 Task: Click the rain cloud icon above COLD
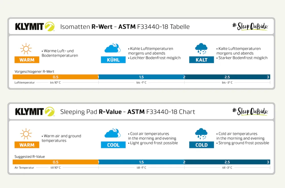[201, 134]
